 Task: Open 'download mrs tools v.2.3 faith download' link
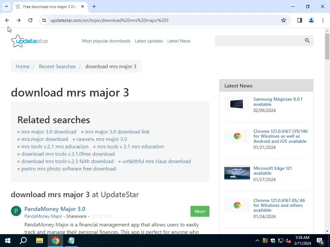click(67, 161)
